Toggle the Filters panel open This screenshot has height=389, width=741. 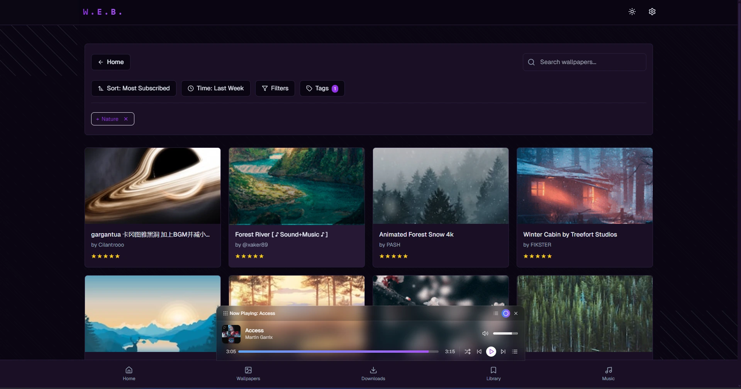click(x=275, y=88)
